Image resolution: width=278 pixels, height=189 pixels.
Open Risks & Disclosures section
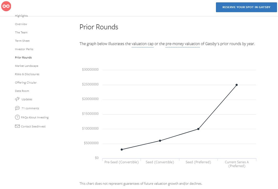[x=27, y=74]
